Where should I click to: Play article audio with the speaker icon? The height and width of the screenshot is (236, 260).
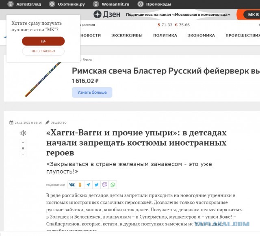pos(23,133)
